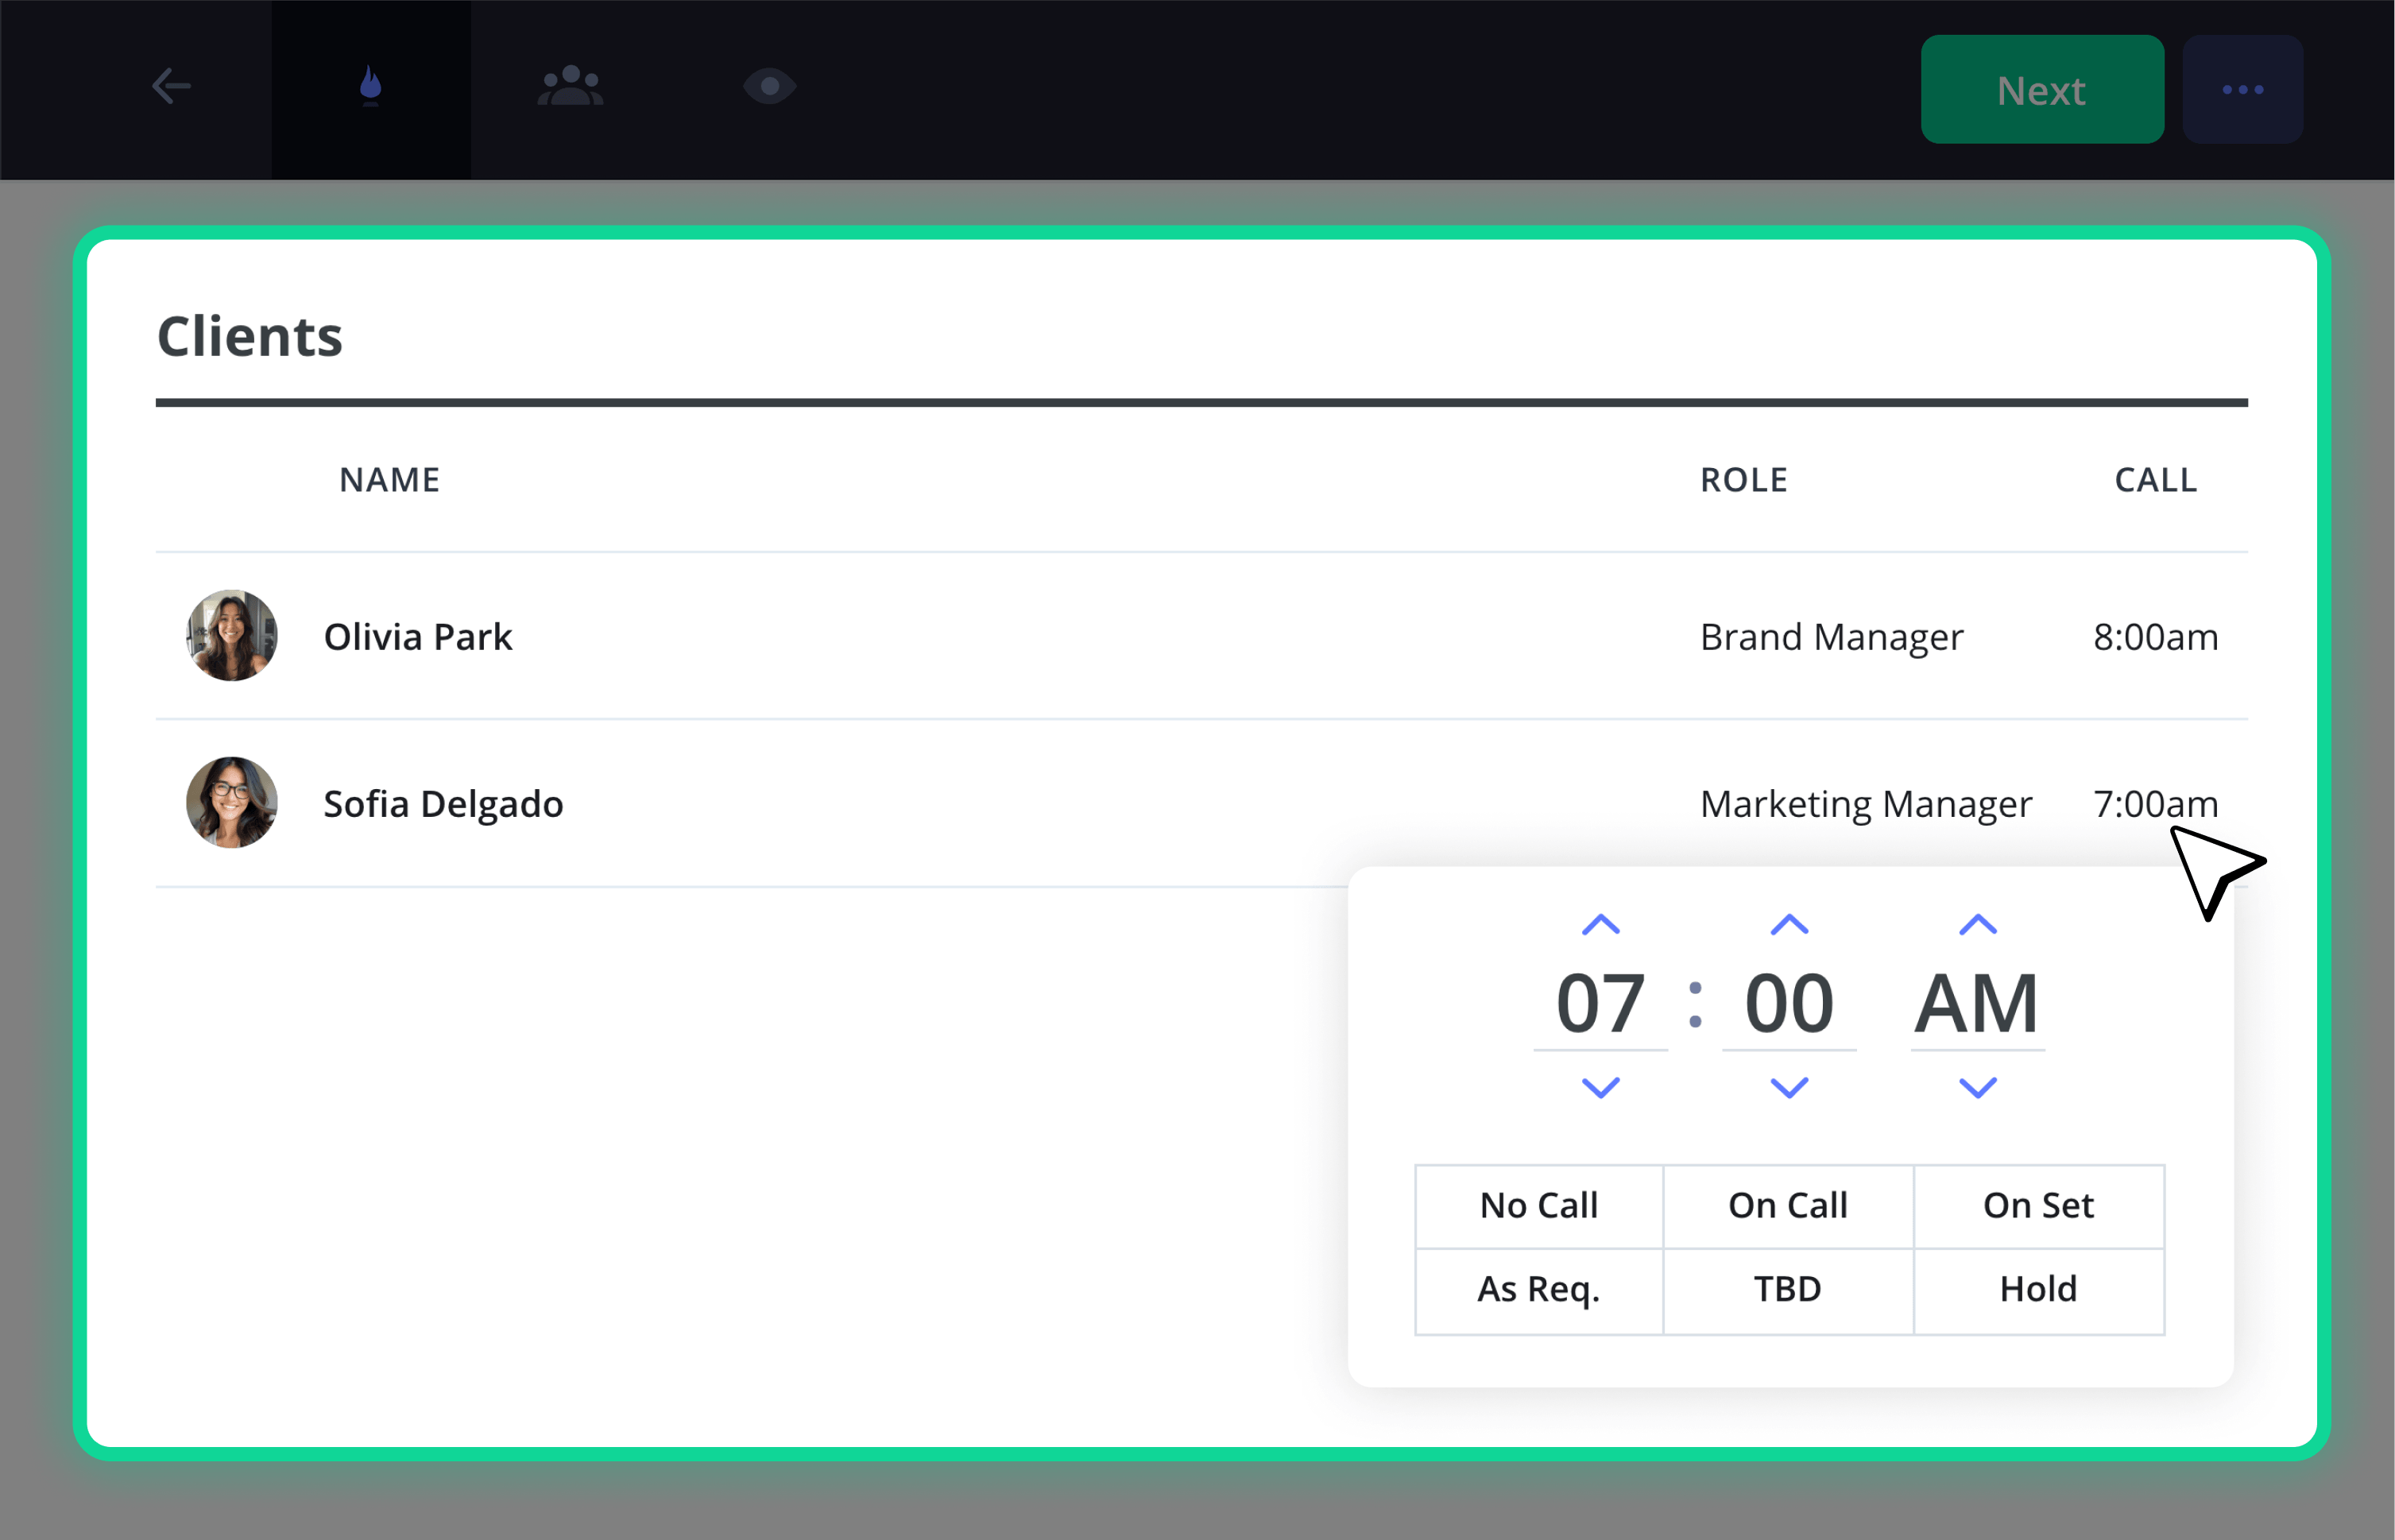Open the three-dot more options menu
Screen dimensions: 2395x1540
2242,90
